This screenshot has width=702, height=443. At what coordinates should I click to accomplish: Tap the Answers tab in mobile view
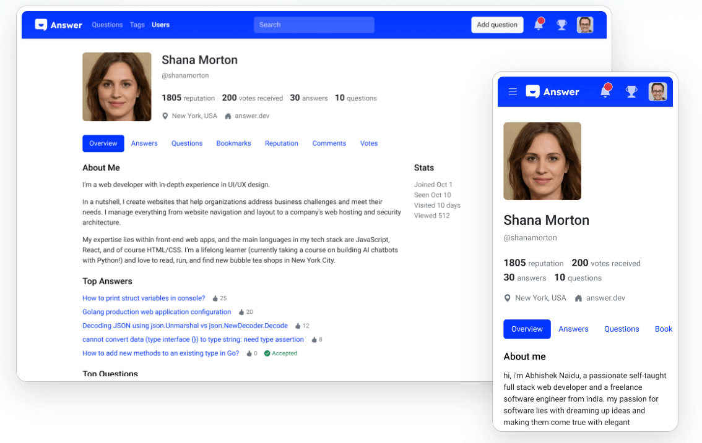[573, 329]
